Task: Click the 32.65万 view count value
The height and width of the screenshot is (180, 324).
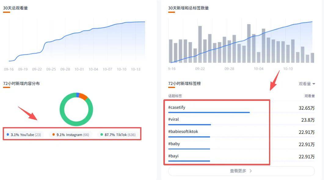Action: tap(307, 108)
